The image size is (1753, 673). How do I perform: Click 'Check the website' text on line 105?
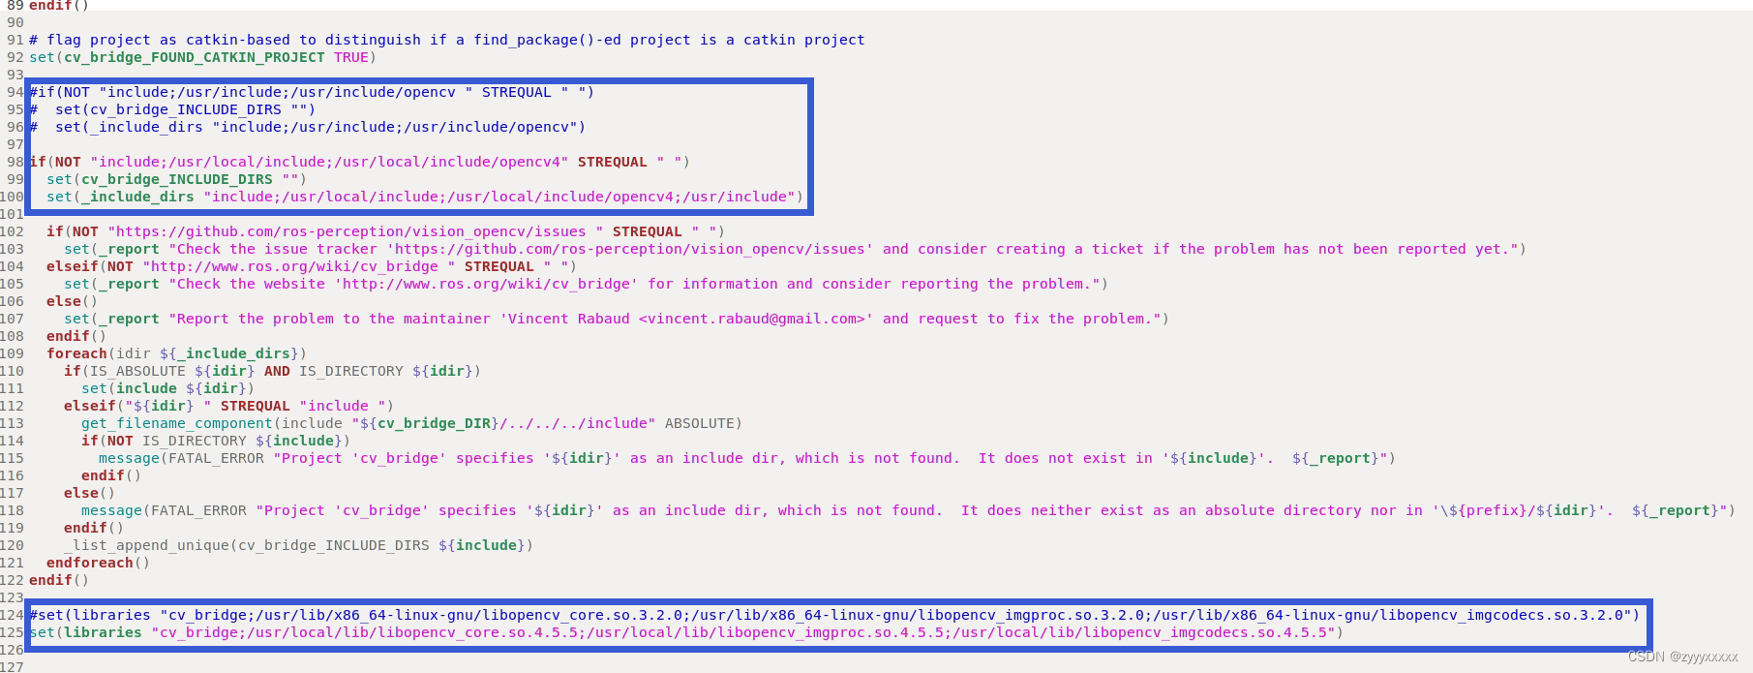pyautogui.click(x=252, y=284)
